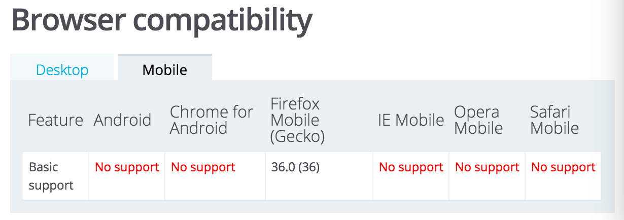Select the Mobile tab
Viewport: 624px width, 220px height.
[164, 69]
